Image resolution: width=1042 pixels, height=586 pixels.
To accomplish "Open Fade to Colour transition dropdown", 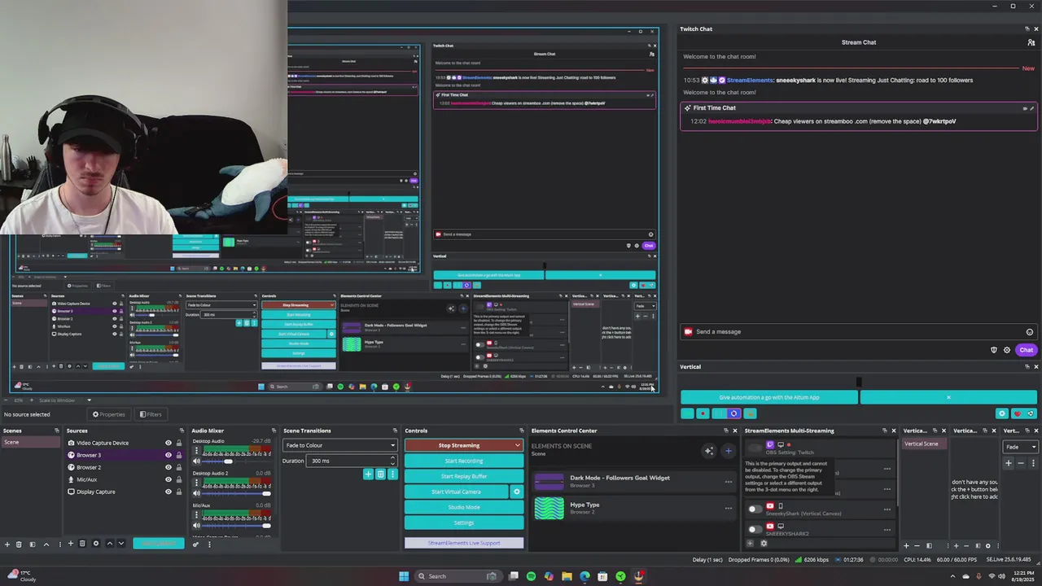I will pyautogui.click(x=340, y=445).
